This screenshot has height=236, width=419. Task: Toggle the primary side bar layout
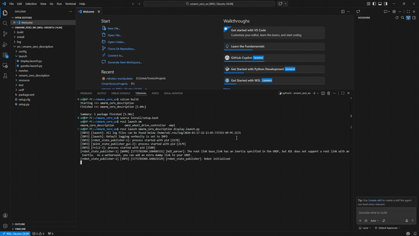(x=374, y=4)
